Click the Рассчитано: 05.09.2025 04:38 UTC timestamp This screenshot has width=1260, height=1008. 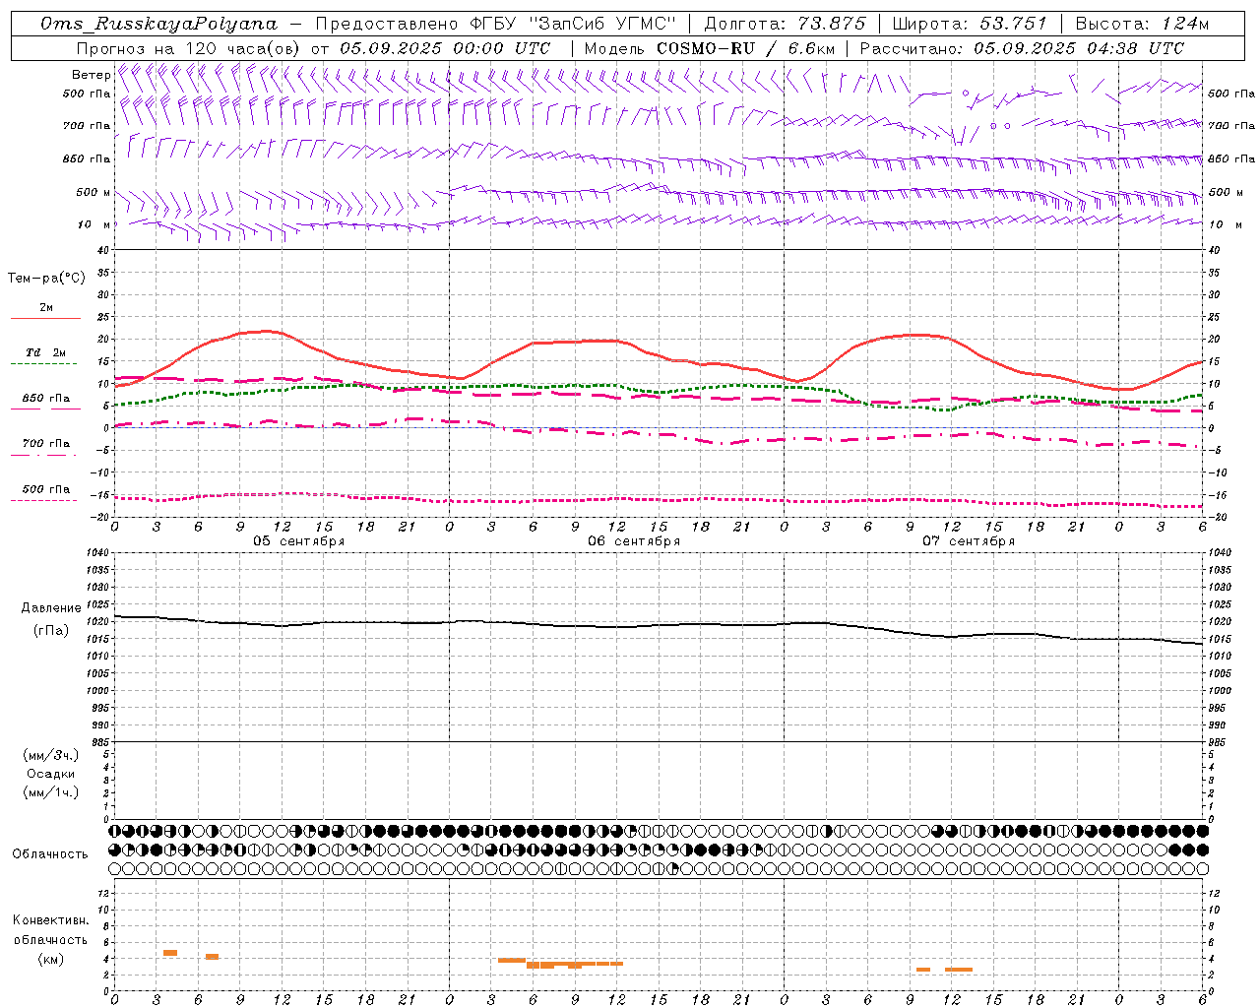1022,48
